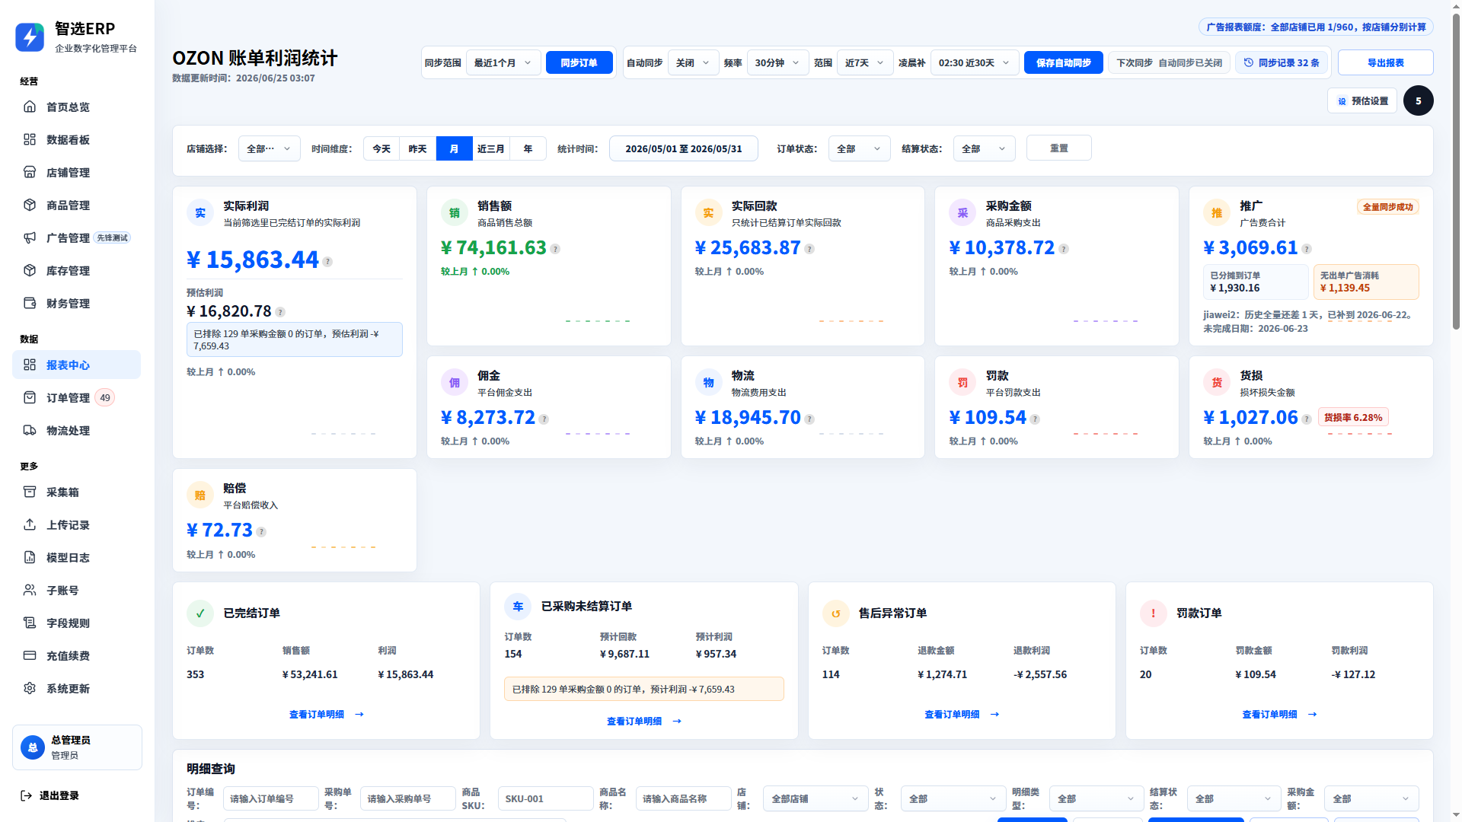Open the 凌晨补 02:30 近30天 dropdown

pos(975,62)
